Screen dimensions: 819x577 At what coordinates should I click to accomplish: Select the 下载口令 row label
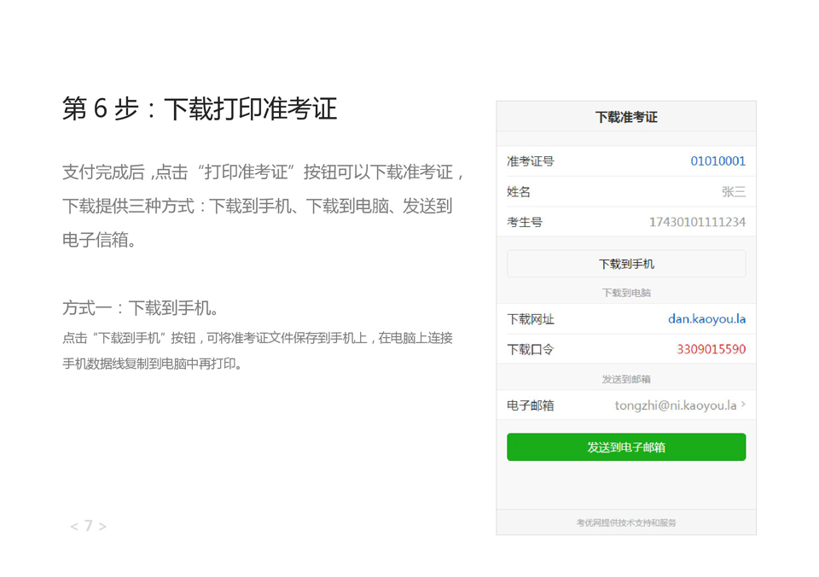530,349
